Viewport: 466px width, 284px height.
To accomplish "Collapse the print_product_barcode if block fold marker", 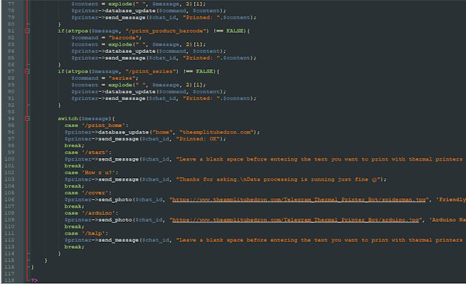I will point(27,31).
